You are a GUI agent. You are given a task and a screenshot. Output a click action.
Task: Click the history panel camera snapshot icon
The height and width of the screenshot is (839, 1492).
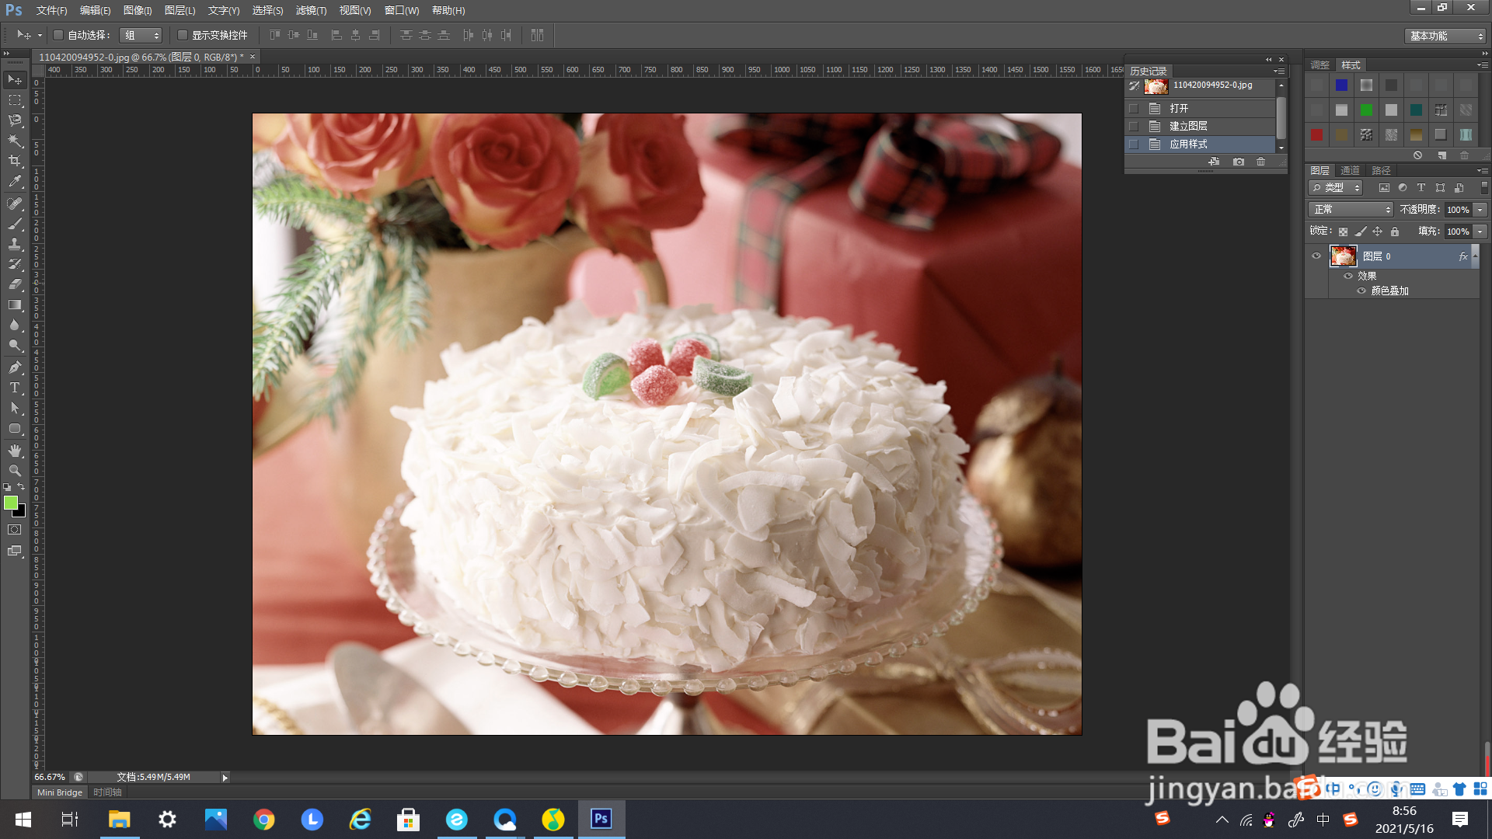point(1239,162)
